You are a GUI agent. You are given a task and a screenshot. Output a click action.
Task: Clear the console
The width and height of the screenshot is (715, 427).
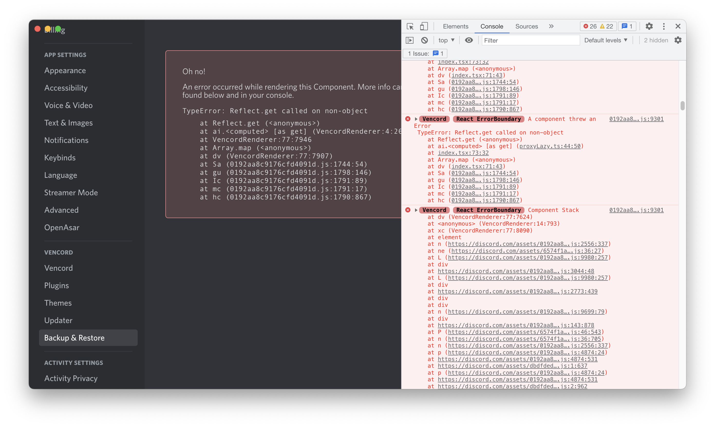click(424, 40)
